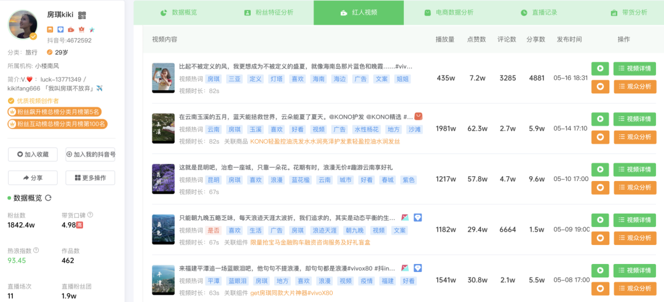Click help icon beside 带货口碑
This screenshot has height=302, width=664.
tap(90, 215)
